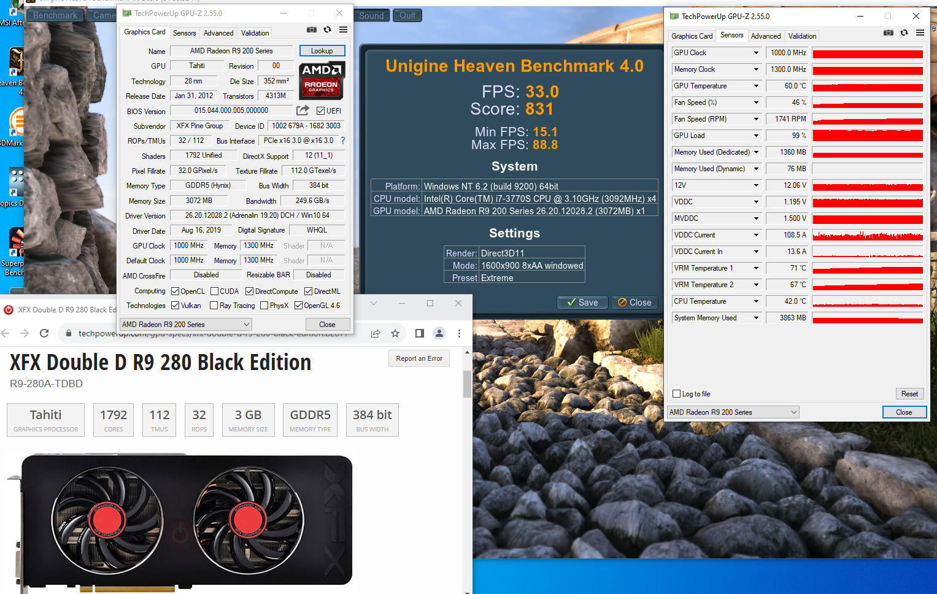Expand the GPU Temperature sensor dropdown

[x=756, y=86]
